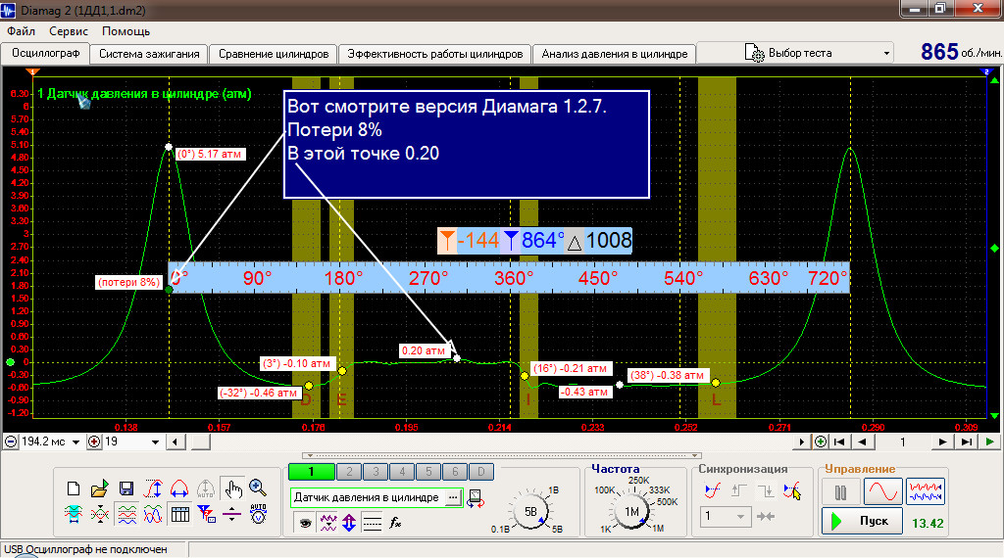
Task: Click the cyan waveform width-fit icon
Action: [x=73, y=514]
